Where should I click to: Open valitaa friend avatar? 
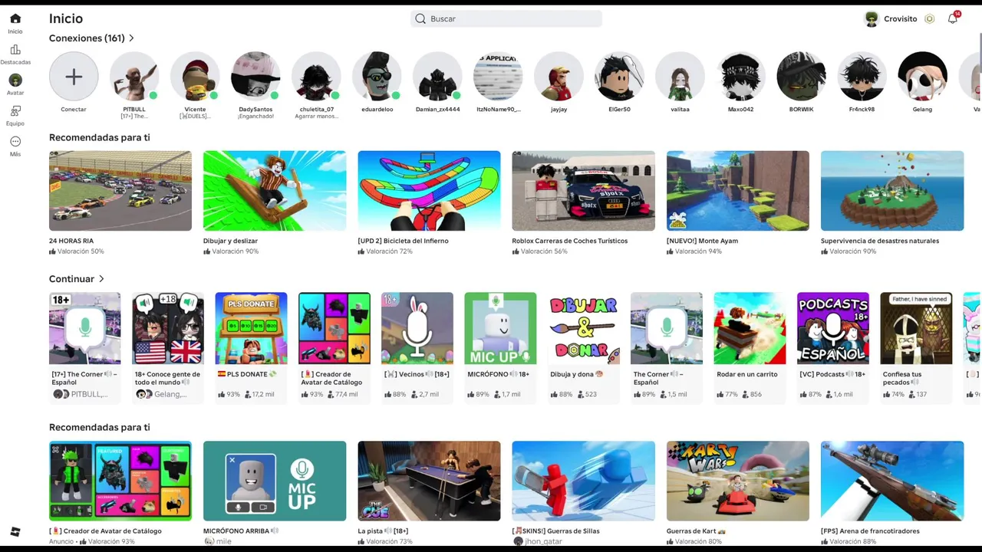[680, 77]
